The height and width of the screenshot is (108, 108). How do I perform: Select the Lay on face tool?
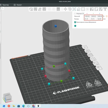click(79, 9)
